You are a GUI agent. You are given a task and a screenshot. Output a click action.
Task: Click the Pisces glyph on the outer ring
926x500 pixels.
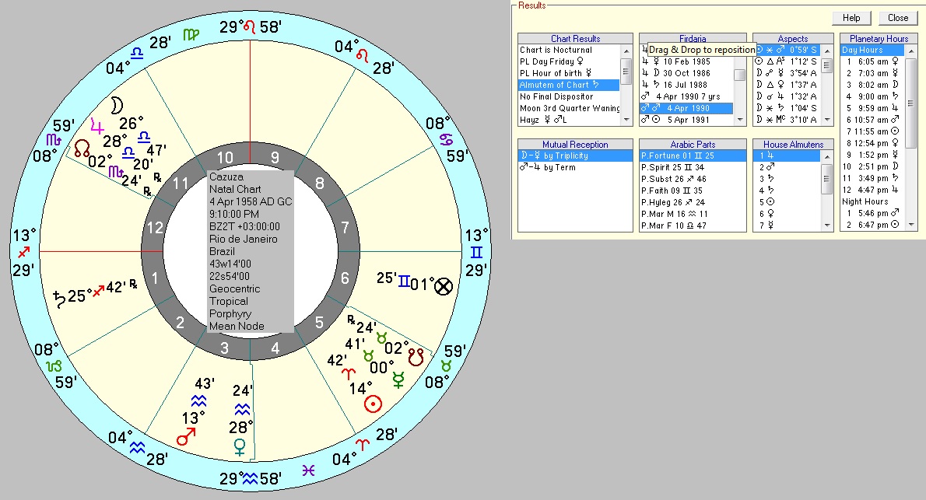click(x=308, y=470)
